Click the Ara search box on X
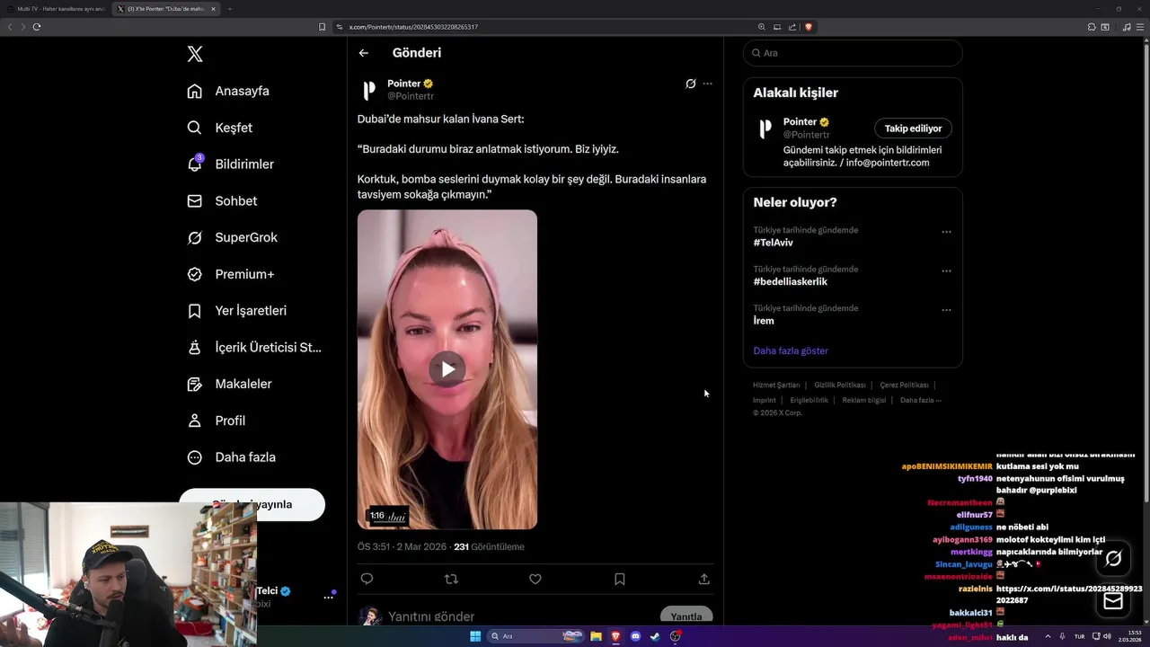Viewport: 1150px width, 647px height. [853, 53]
